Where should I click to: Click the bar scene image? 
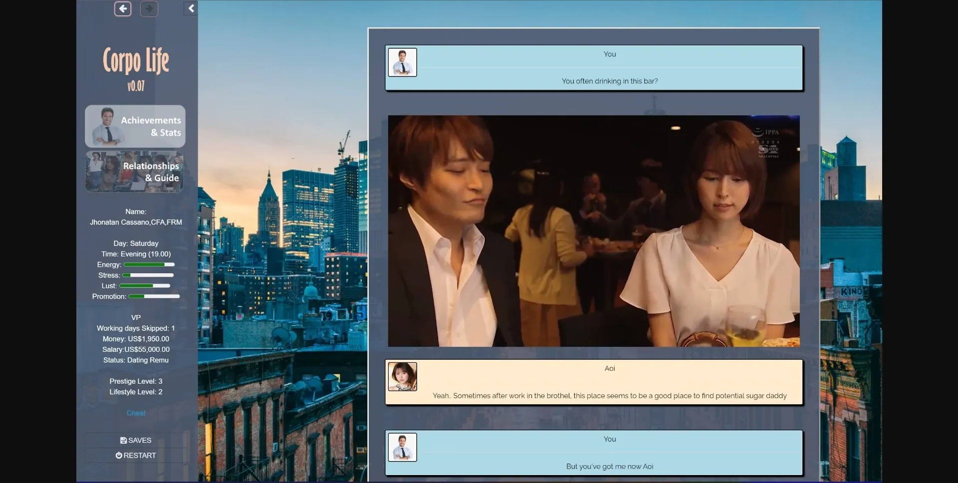[x=594, y=231]
